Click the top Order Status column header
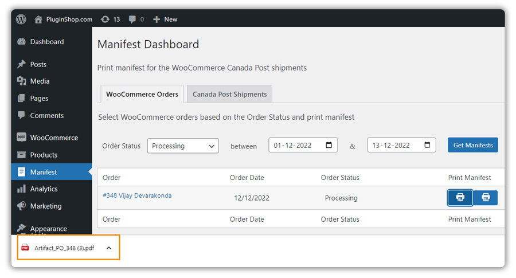The height and width of the screenshot is (278, 516). 340,178
